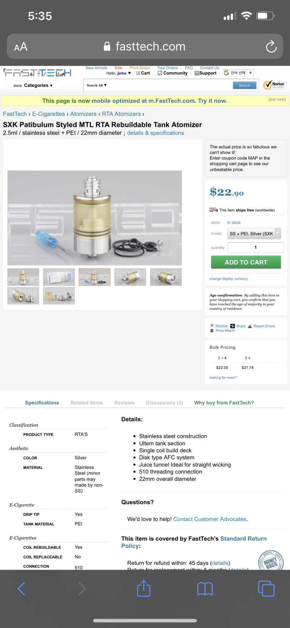Viewport: 290px width, 628px height.
Task: Select the product box packaging thumbnail
Action: click(x=59, y=277)
